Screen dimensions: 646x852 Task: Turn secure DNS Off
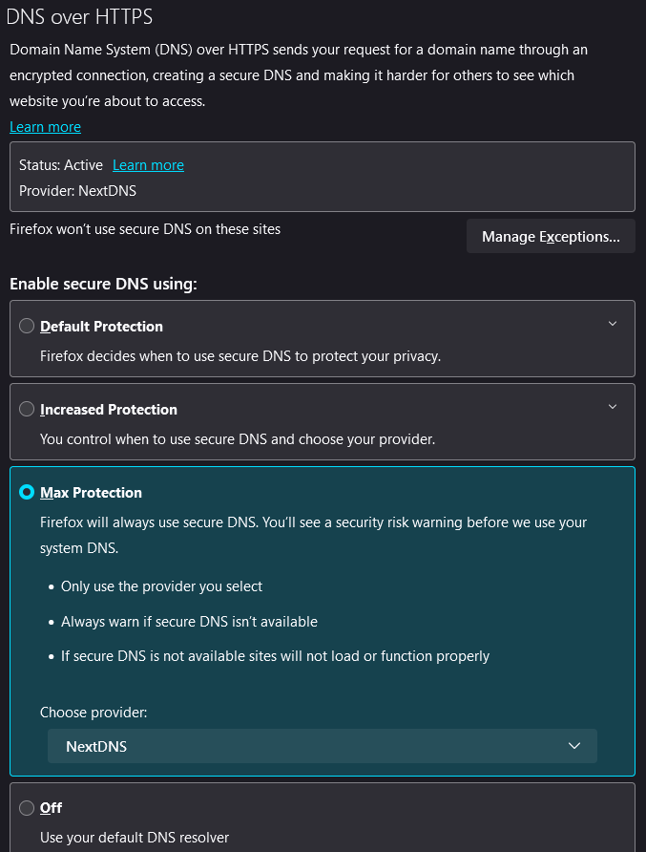27,808
